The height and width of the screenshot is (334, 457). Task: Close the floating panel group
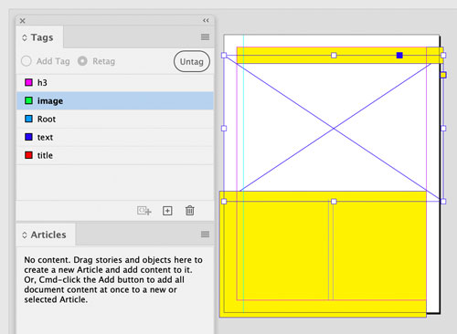coord(22,21)
